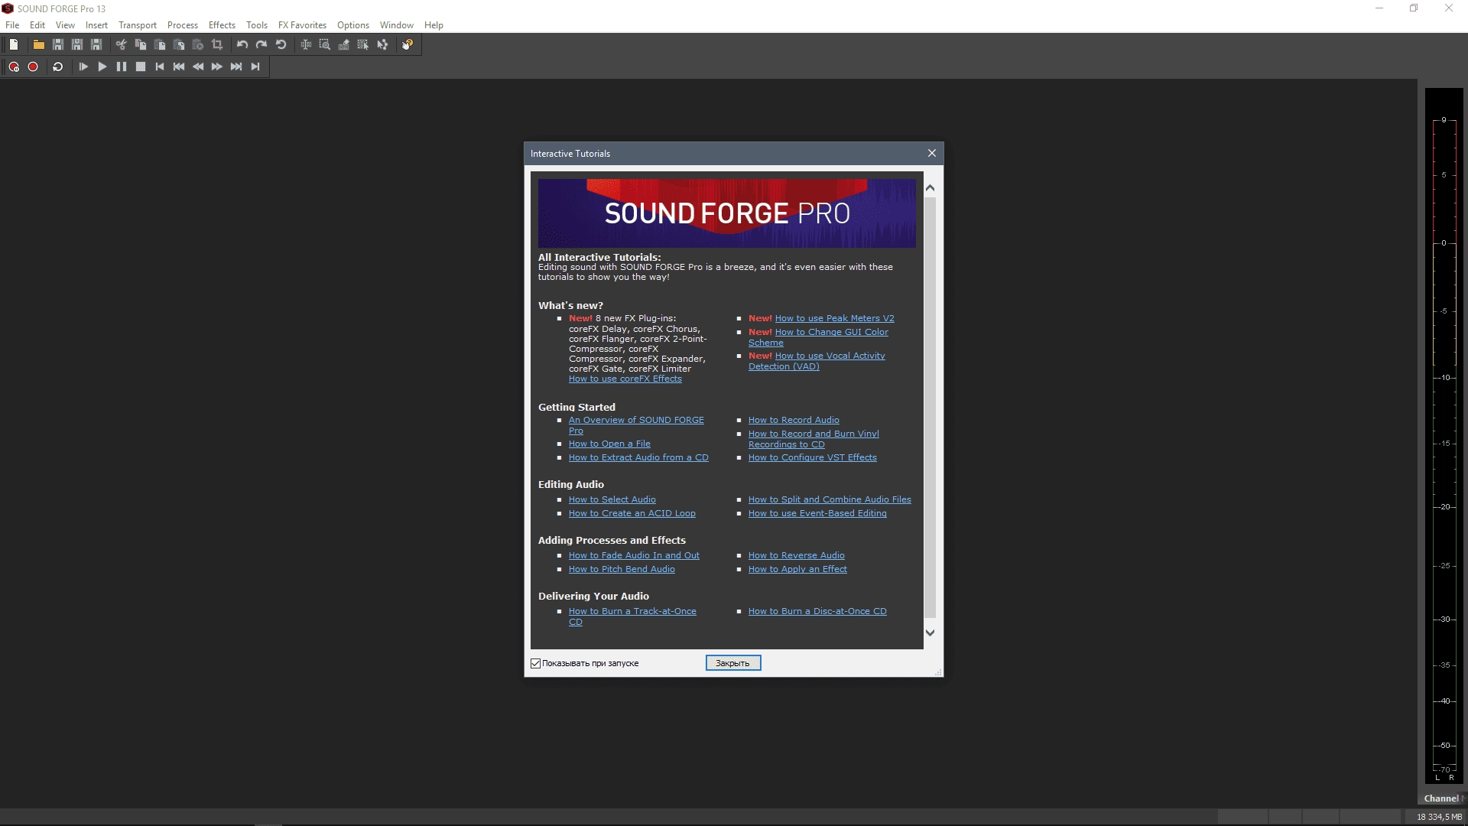Create a new file with the New icon
1468x826 pixels.
(14, 45)
